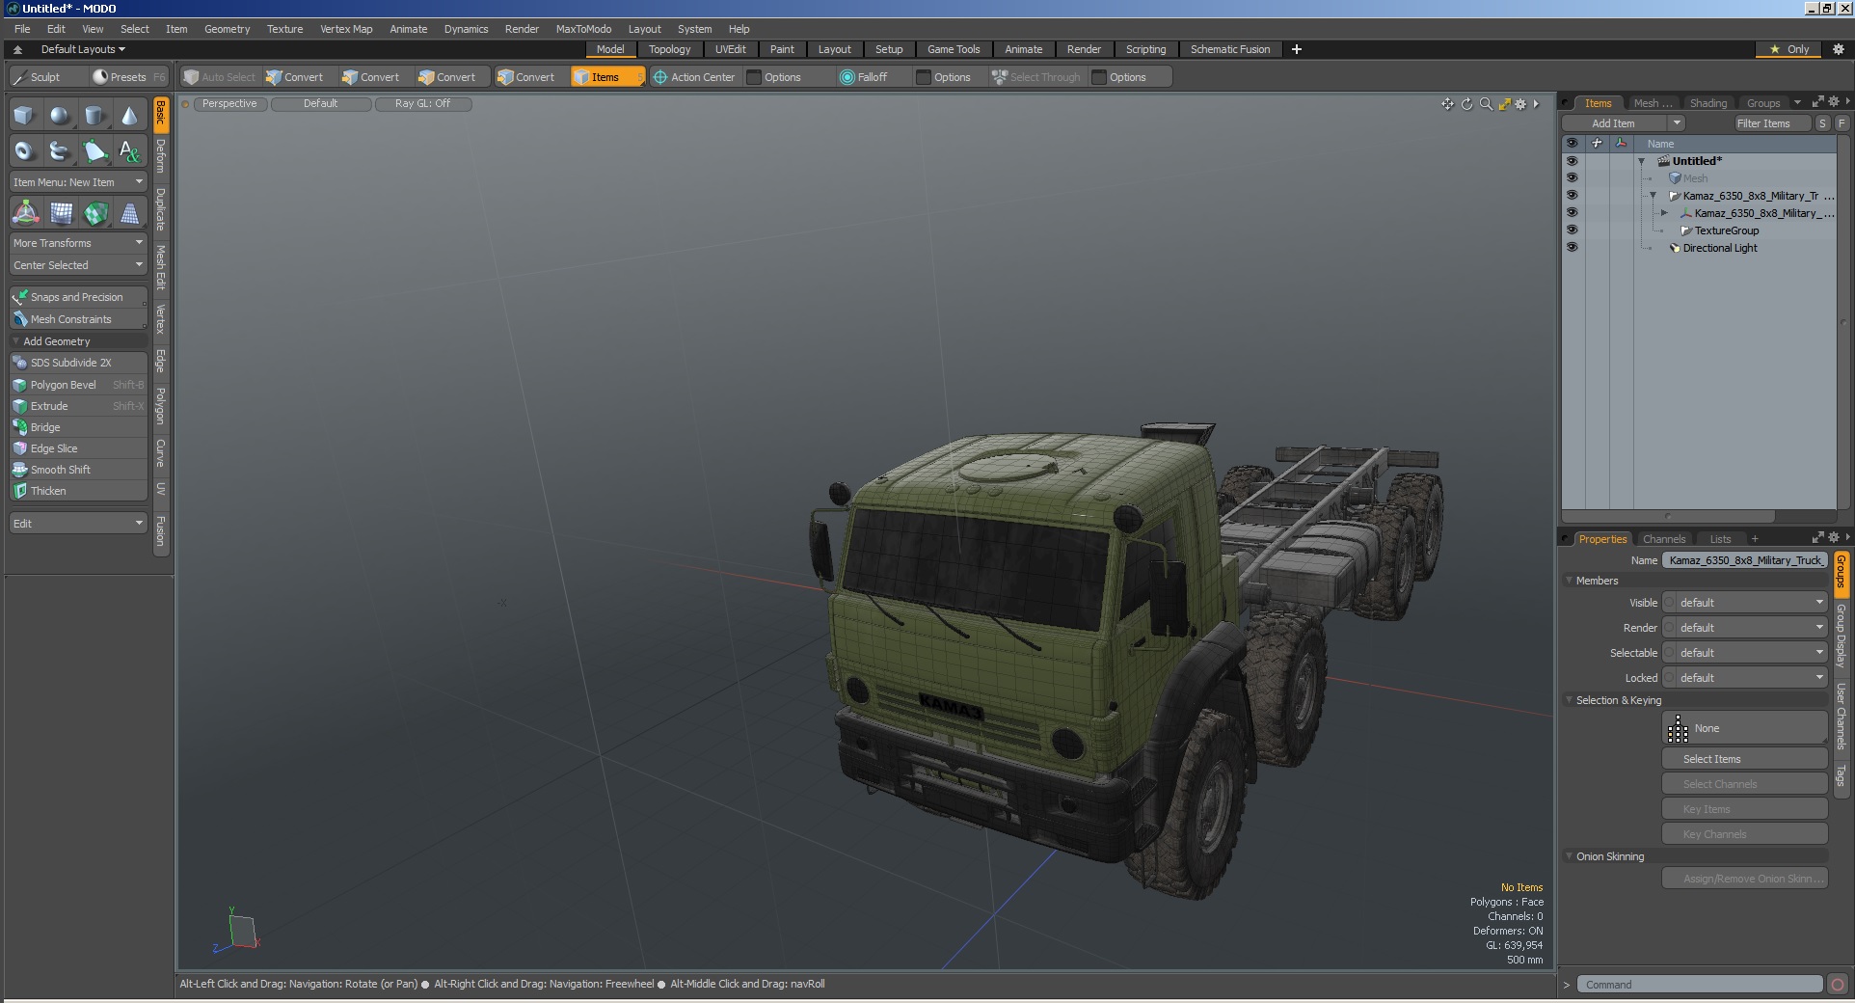Select the Cube primitive tool

click(x=25, y=116)
